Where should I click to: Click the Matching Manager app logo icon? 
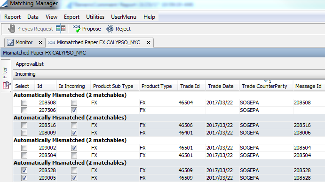coord(4,3)
